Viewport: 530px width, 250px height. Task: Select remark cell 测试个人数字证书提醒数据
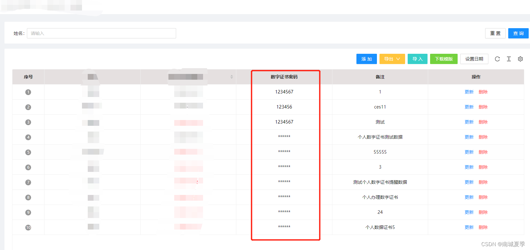[x=380, y=182]
